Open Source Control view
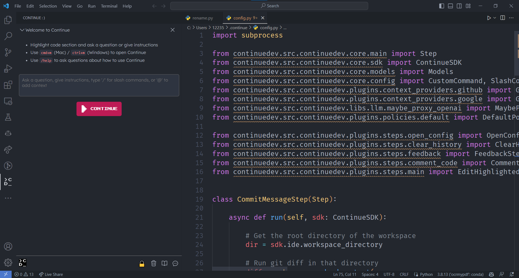Image resolution: width=519 pixels, height=278 pixels. tap(8, 52)
